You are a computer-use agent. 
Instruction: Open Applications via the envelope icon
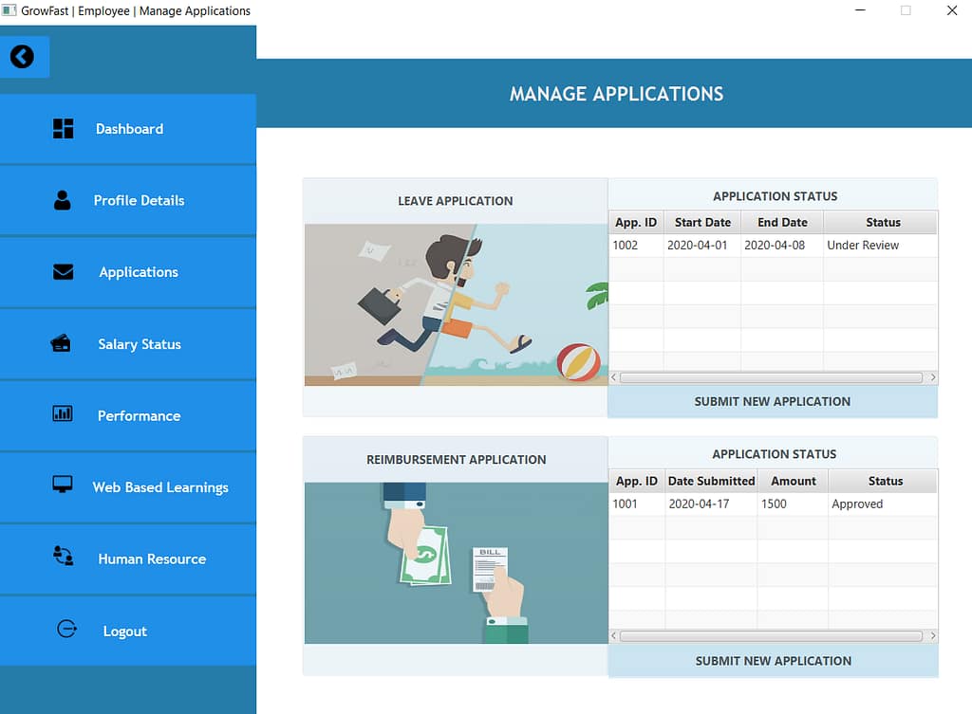pyautogui.click(x=64, y=272)
